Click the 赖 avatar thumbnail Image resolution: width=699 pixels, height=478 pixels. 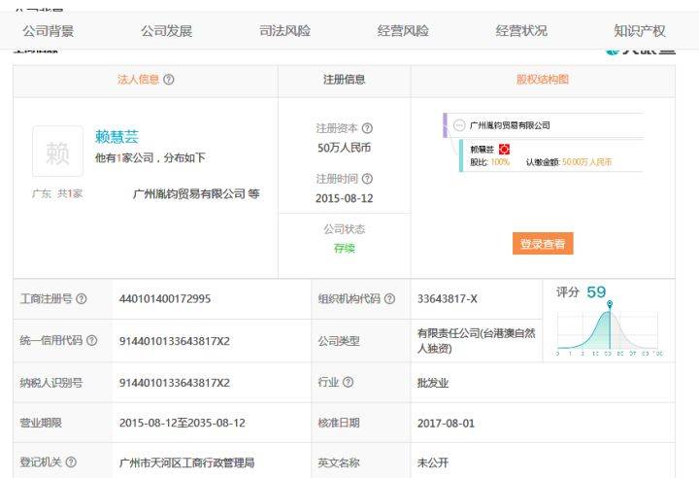pos(57,152)
